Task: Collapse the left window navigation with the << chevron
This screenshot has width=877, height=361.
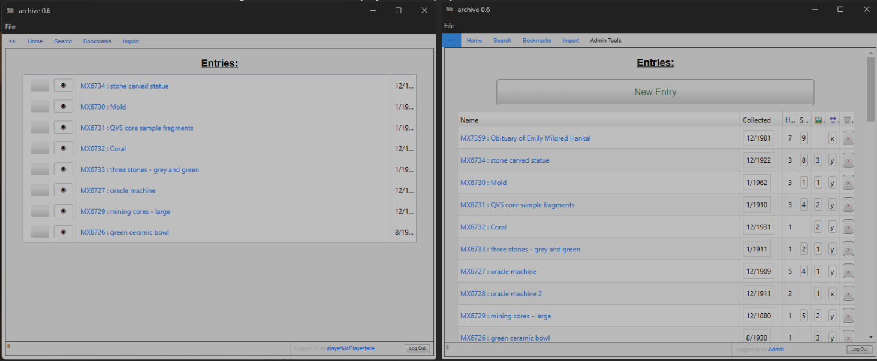Action: (11, 41)
